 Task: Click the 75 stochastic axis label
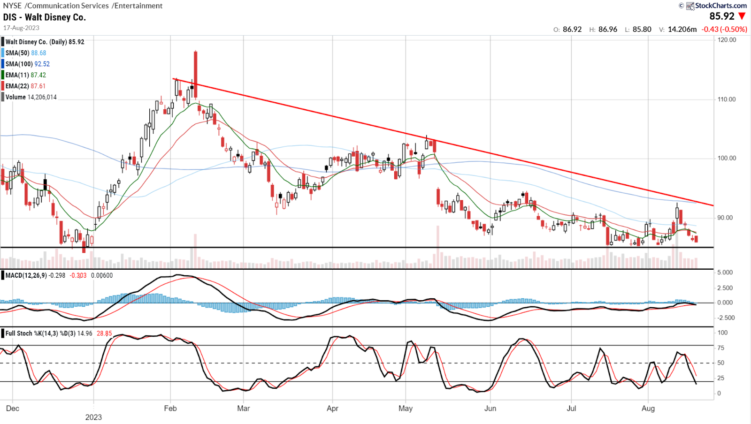pyautogui.click(x=721, y=348)
